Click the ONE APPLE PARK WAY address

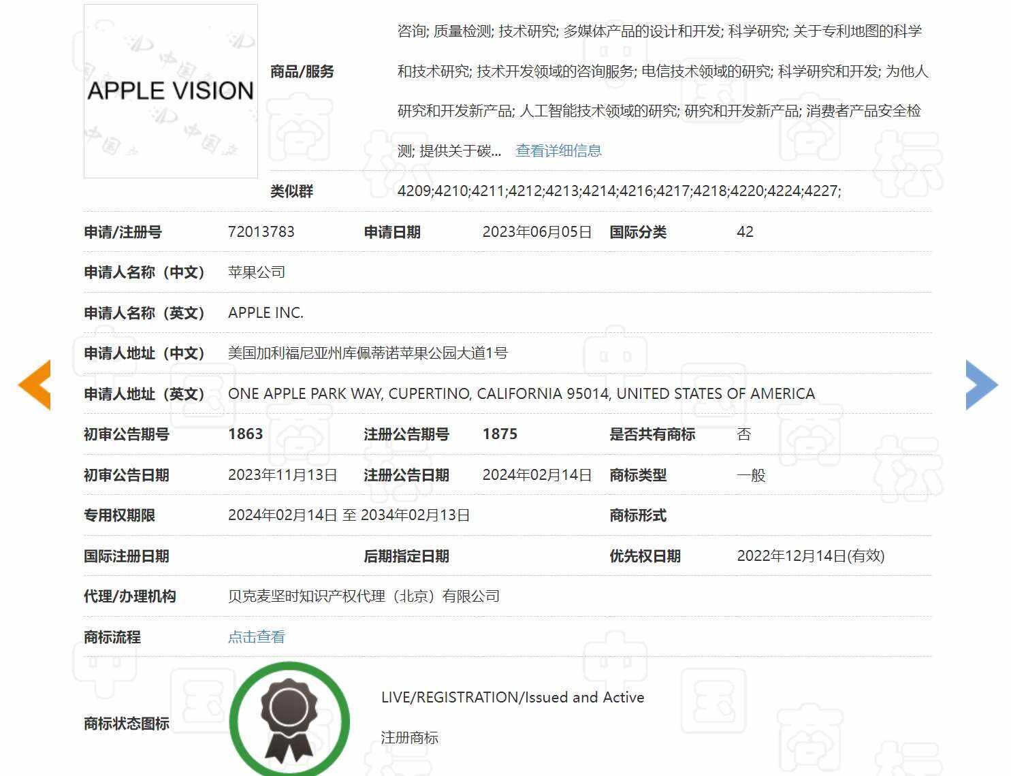tap(521, 394)
